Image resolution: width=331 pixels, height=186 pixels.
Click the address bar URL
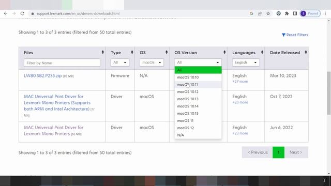[x=78, y=13]
